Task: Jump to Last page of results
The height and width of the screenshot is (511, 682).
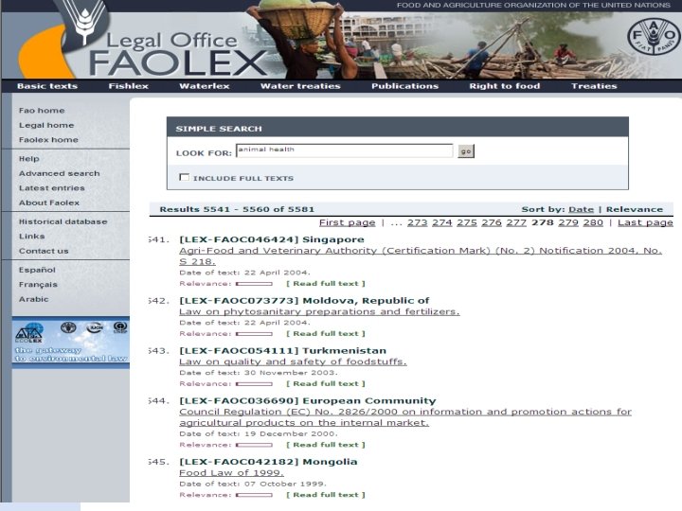Action: (x=645, y=222)
